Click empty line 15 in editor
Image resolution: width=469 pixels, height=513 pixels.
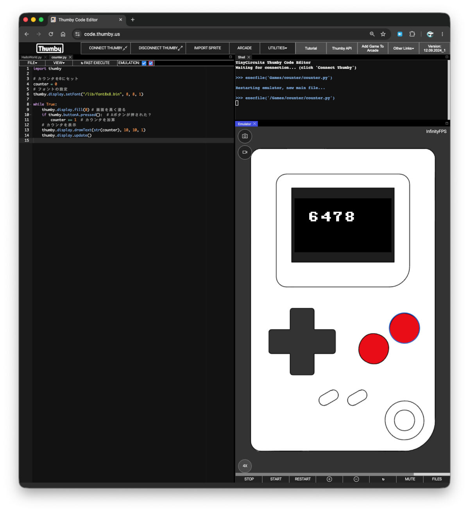(x=133, y=140)
